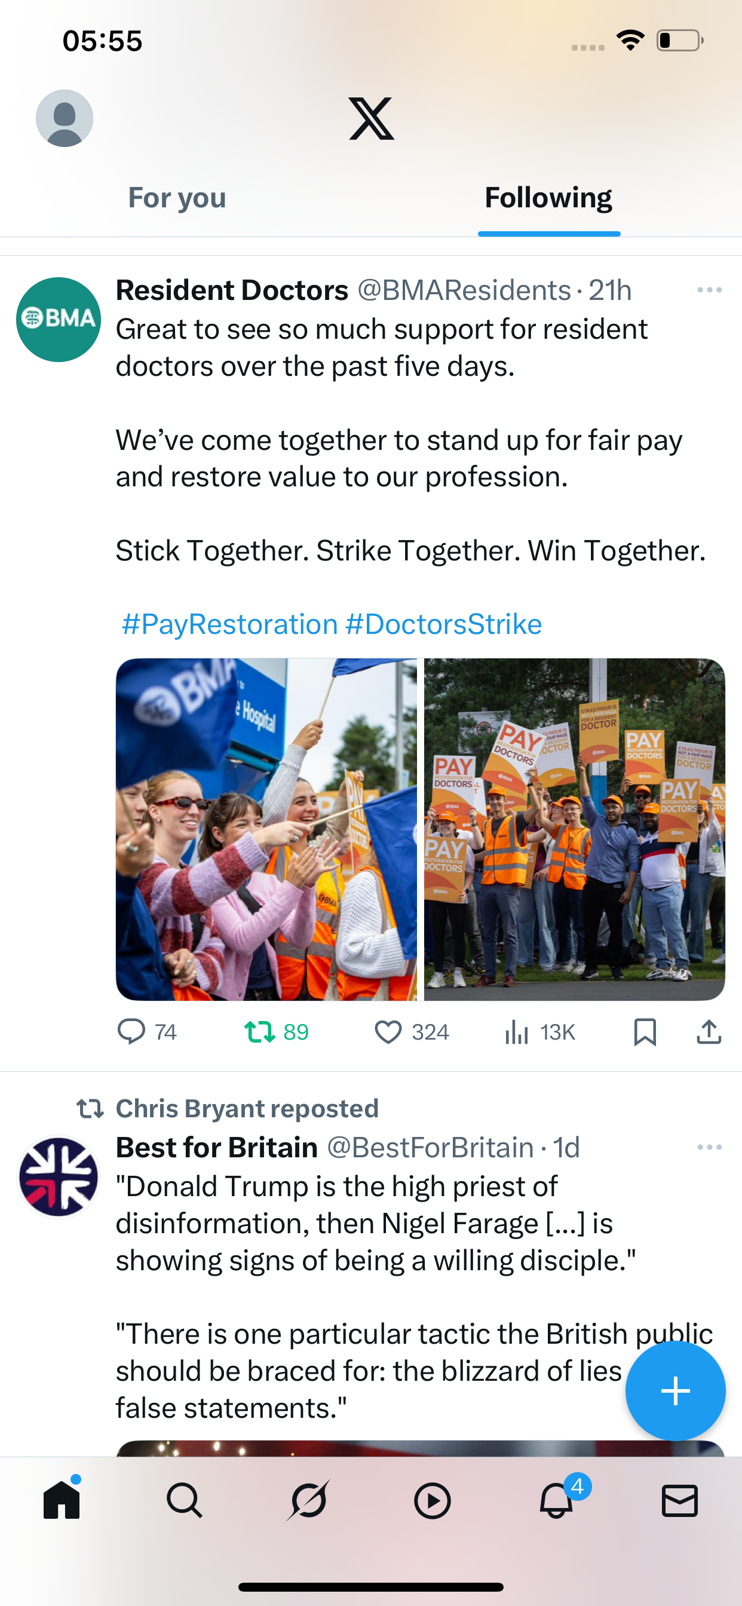742x1606 pixels.
Task: Compose a new post with plus button
Action: [x=675, y=1391]
